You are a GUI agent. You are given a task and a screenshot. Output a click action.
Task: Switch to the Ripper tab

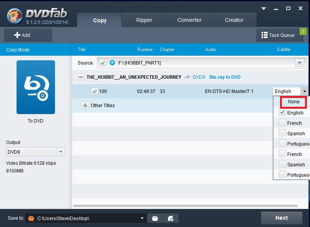(x=144, y=20)
